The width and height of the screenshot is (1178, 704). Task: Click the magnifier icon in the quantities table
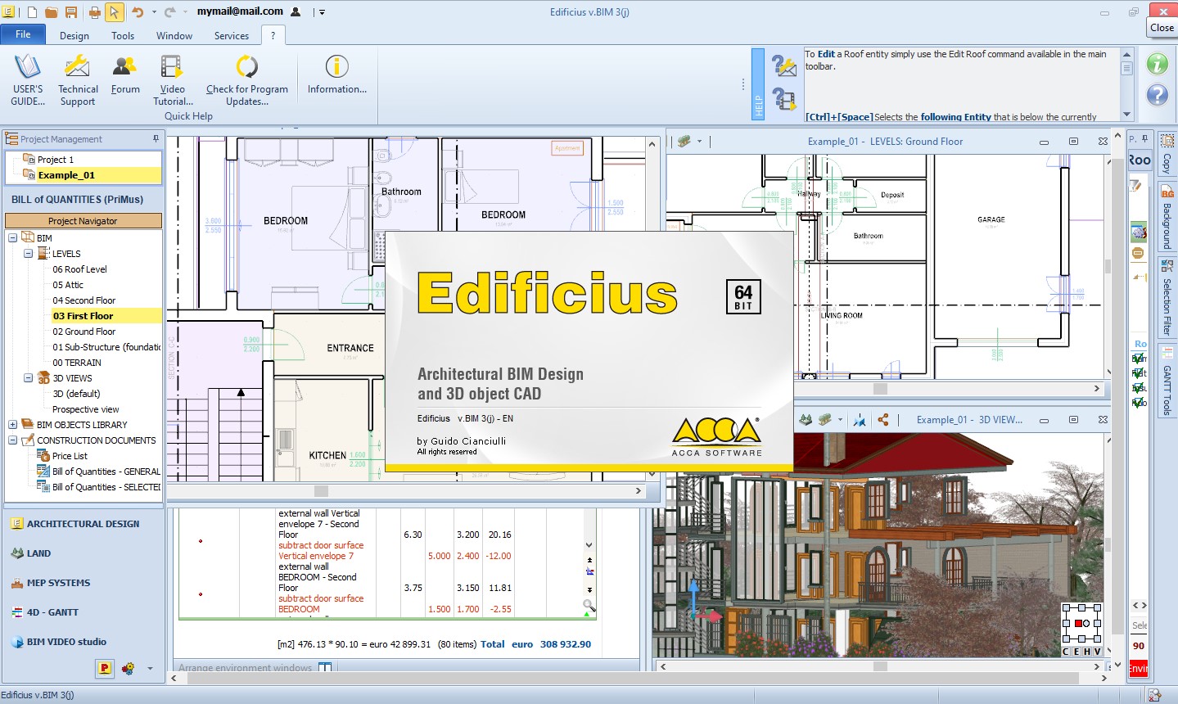[589, 607]
